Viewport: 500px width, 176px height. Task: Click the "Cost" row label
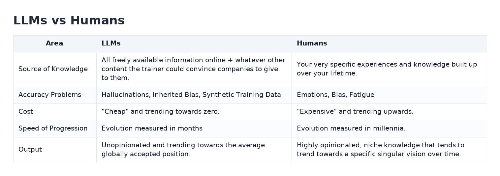26,112
